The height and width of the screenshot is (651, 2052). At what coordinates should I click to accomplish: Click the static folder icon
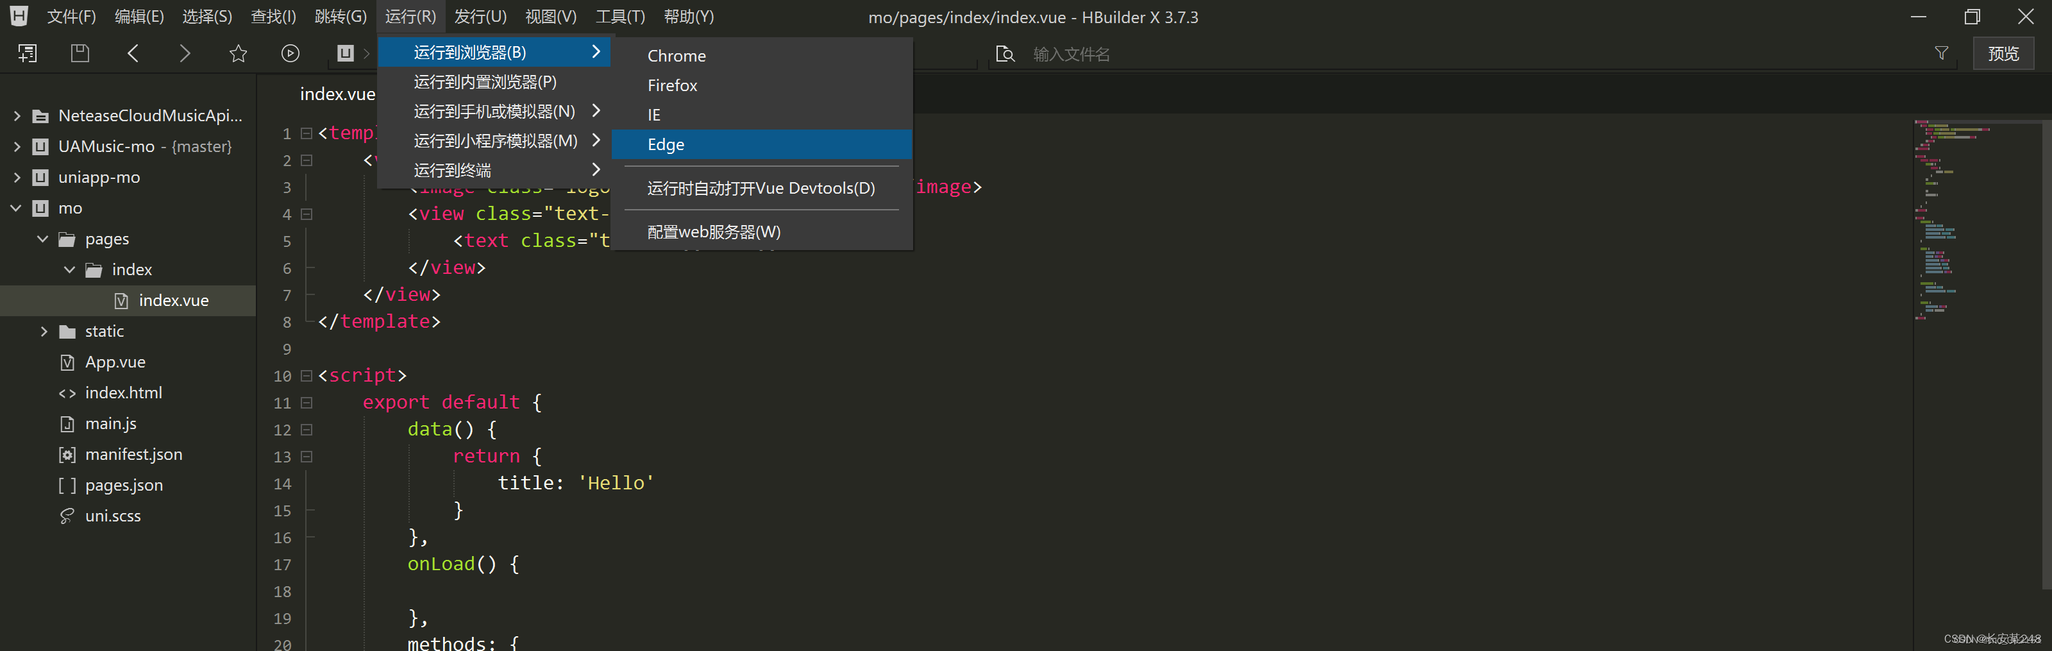68,332
